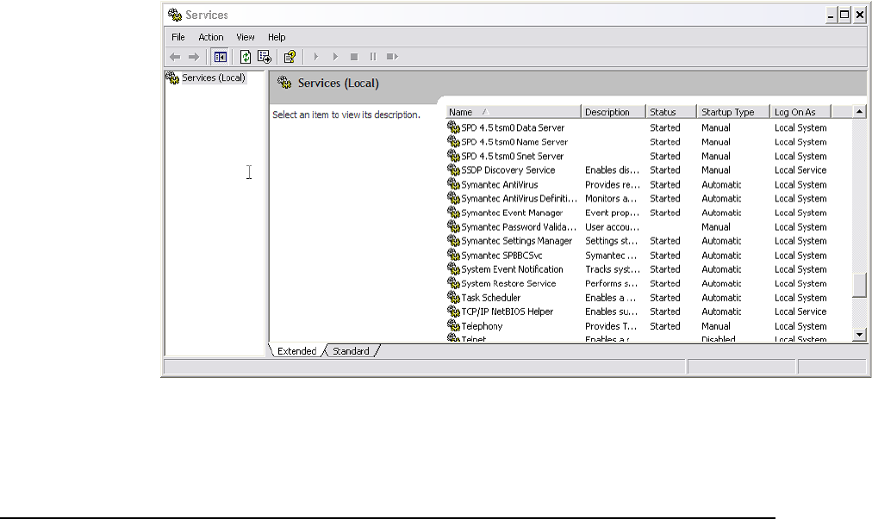This screenshot has height=519, width=872.
Task: Click the gear icon of System Restore Service
Action: 454,283
